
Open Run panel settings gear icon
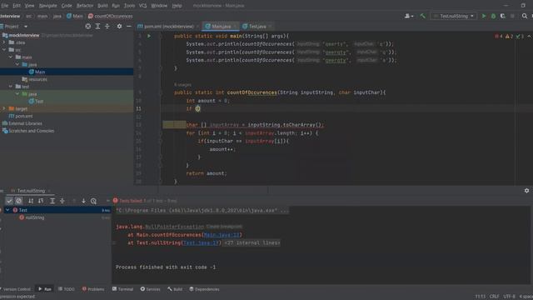click(526, 191)
